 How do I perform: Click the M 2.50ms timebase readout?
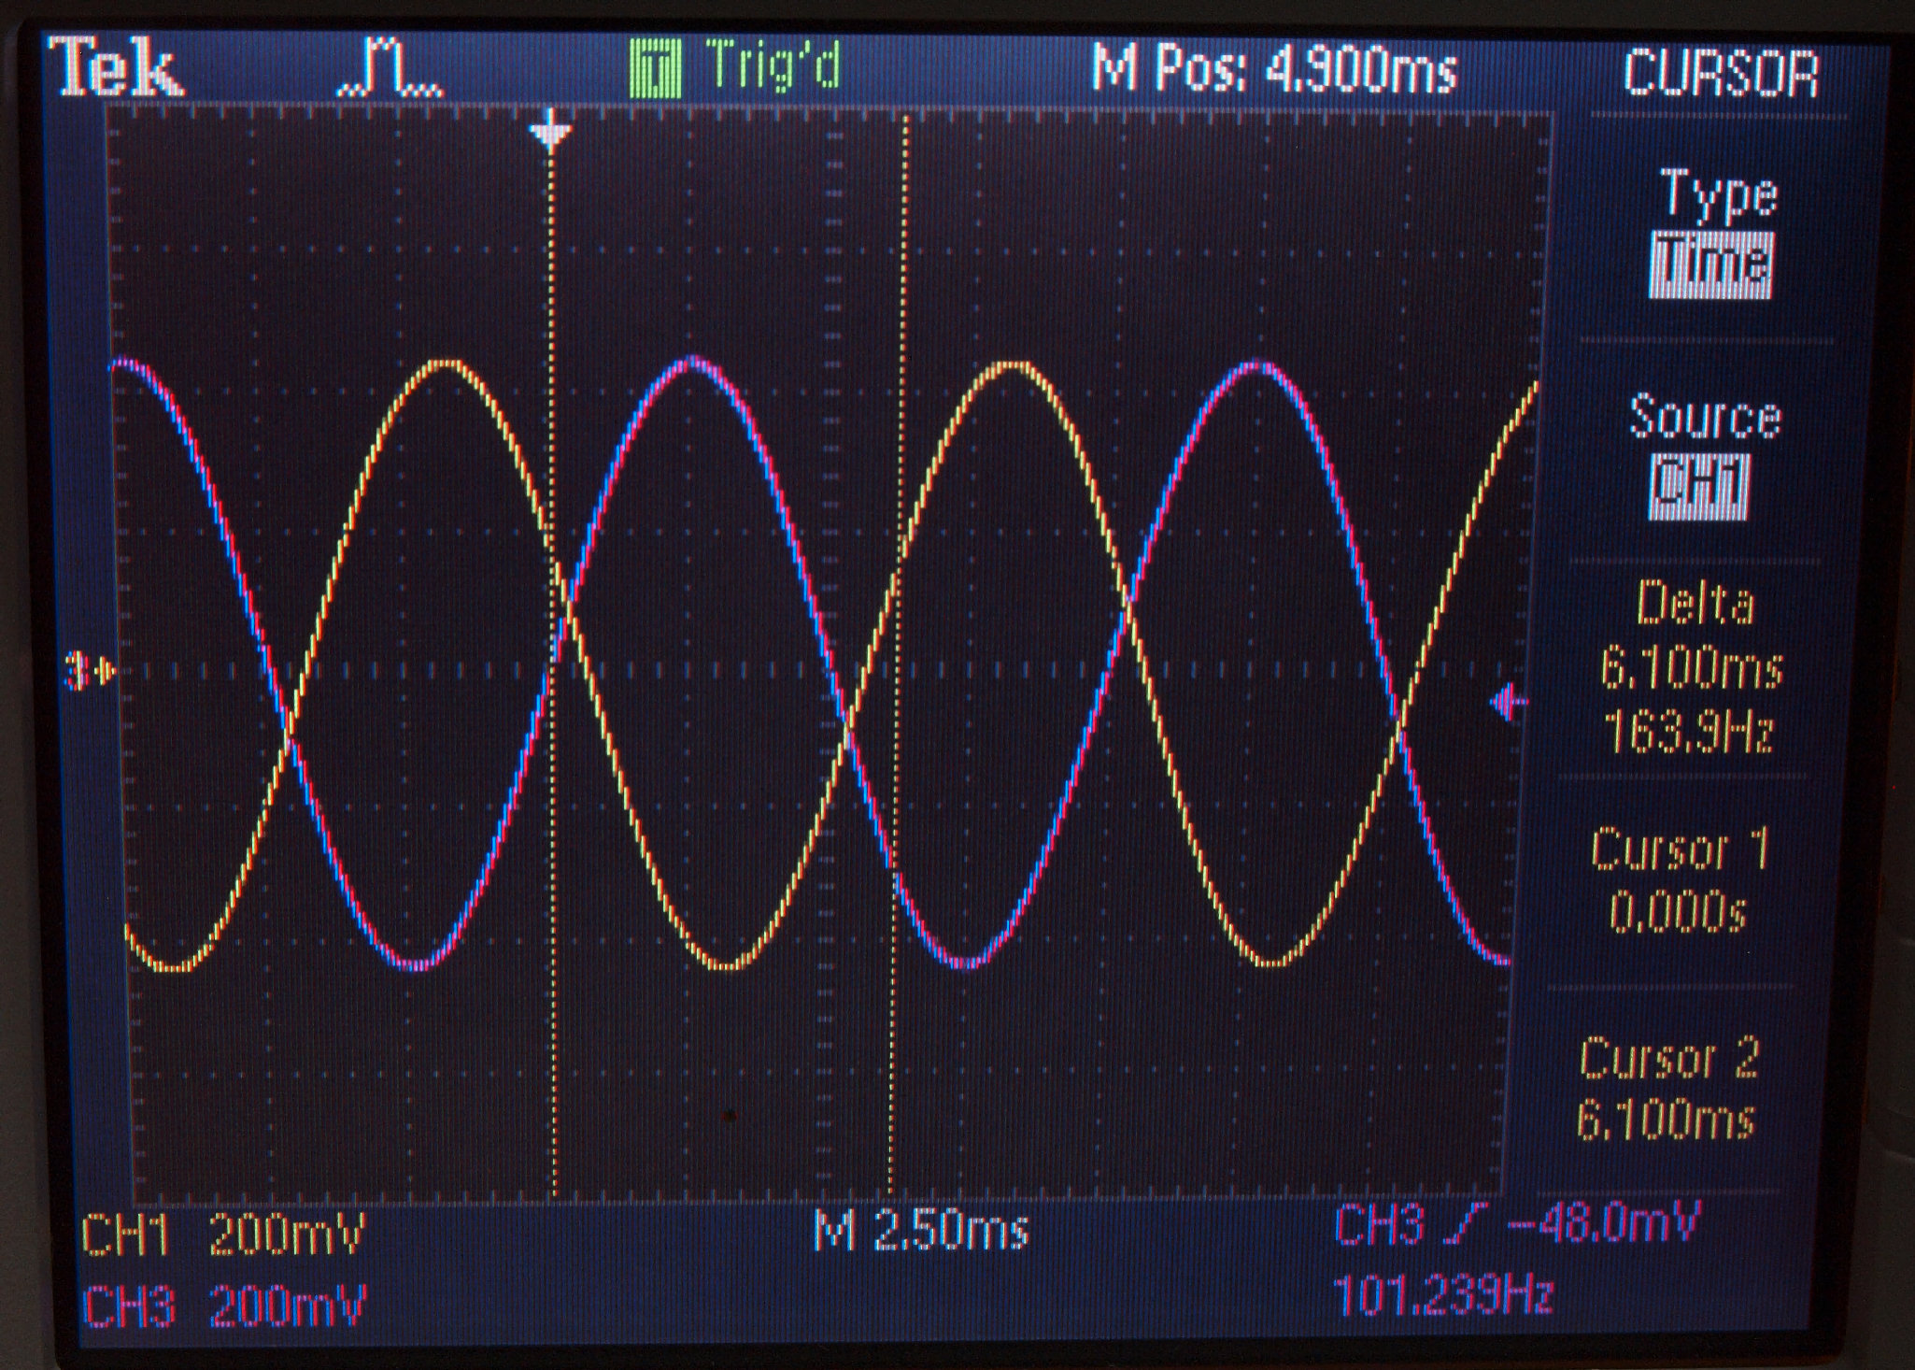(x=921, y=1231)
